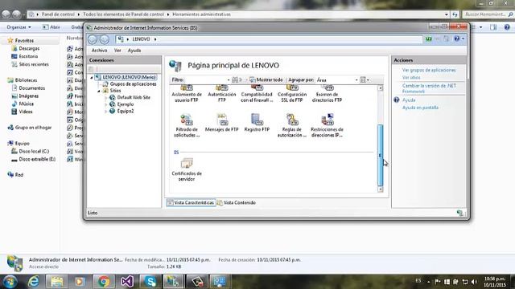Open Windows Start menu

tap(10, 282)
